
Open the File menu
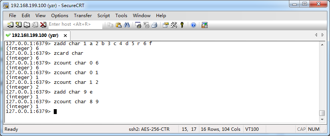click(x=12, y=16)
